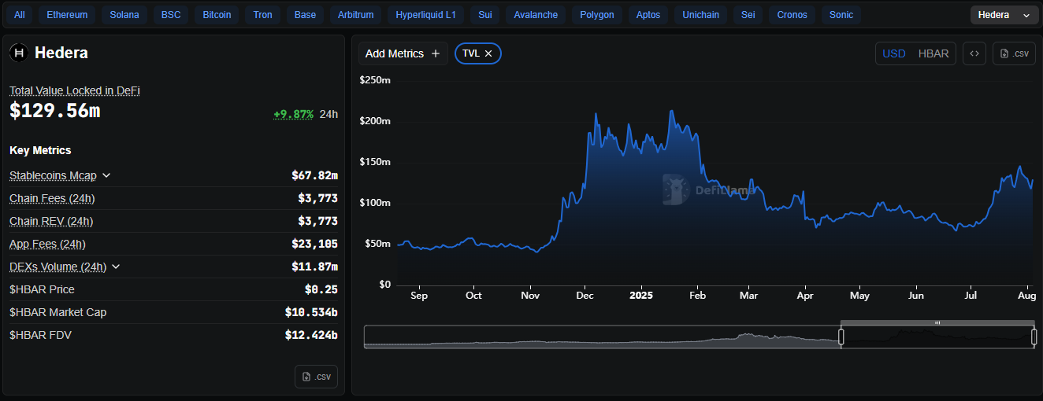Screen dimensions: 1043x401
Task: Click the left handle of the range slider
Action: [x=841, y=337]
